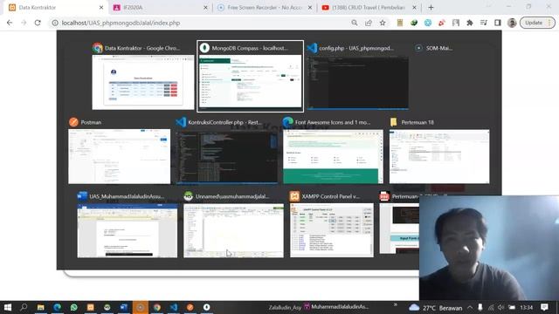Open the media controls playlist icon
Screen dimensions: 559x314
(483, 23)
